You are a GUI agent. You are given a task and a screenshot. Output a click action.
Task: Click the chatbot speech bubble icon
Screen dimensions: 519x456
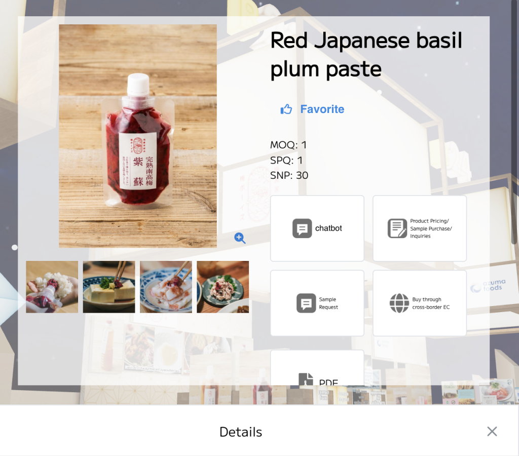point(302,229)
